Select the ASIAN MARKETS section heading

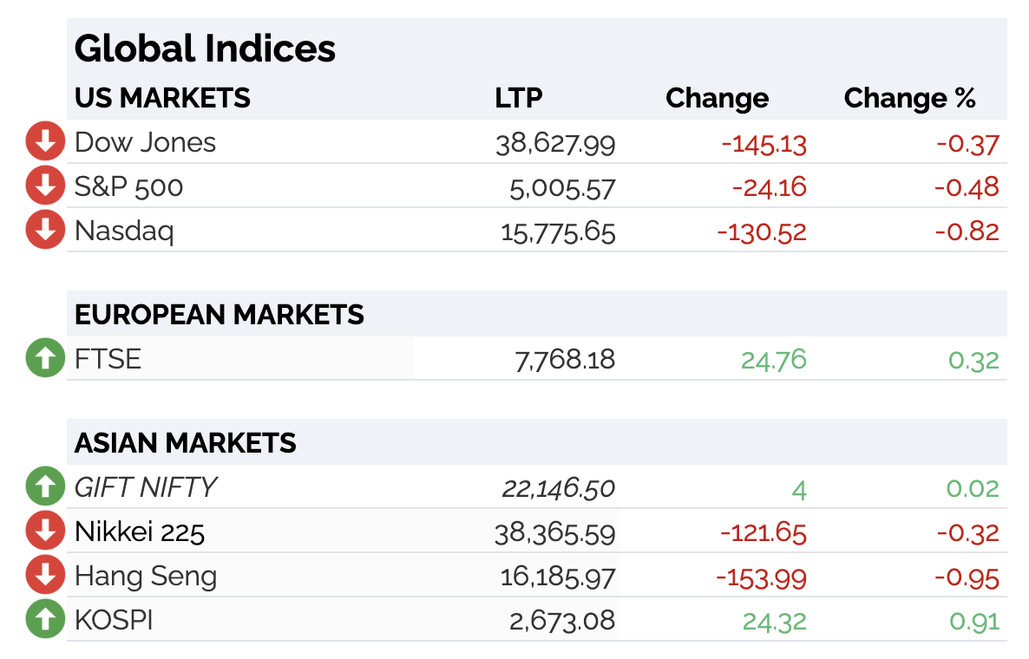185,443
